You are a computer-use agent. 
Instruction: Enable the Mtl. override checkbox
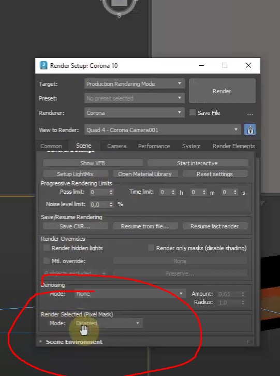point(47,261)
